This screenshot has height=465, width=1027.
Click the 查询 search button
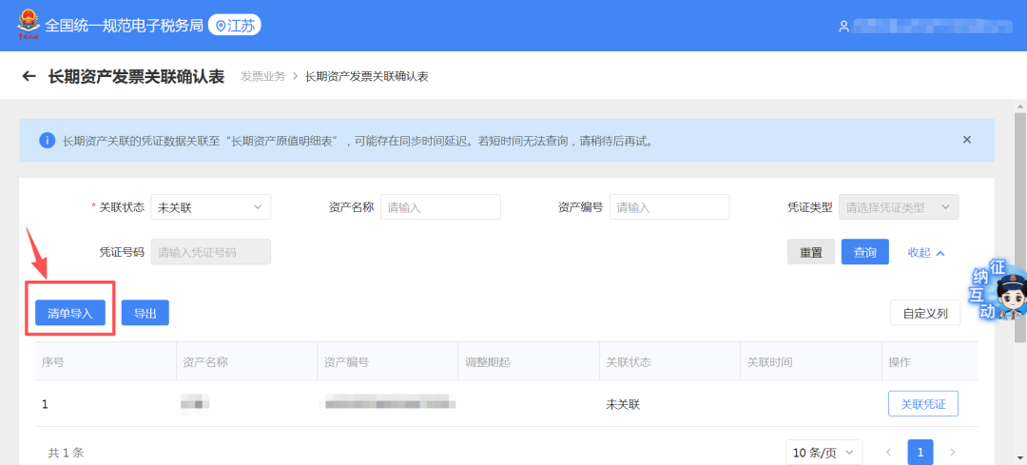point(864,252)
